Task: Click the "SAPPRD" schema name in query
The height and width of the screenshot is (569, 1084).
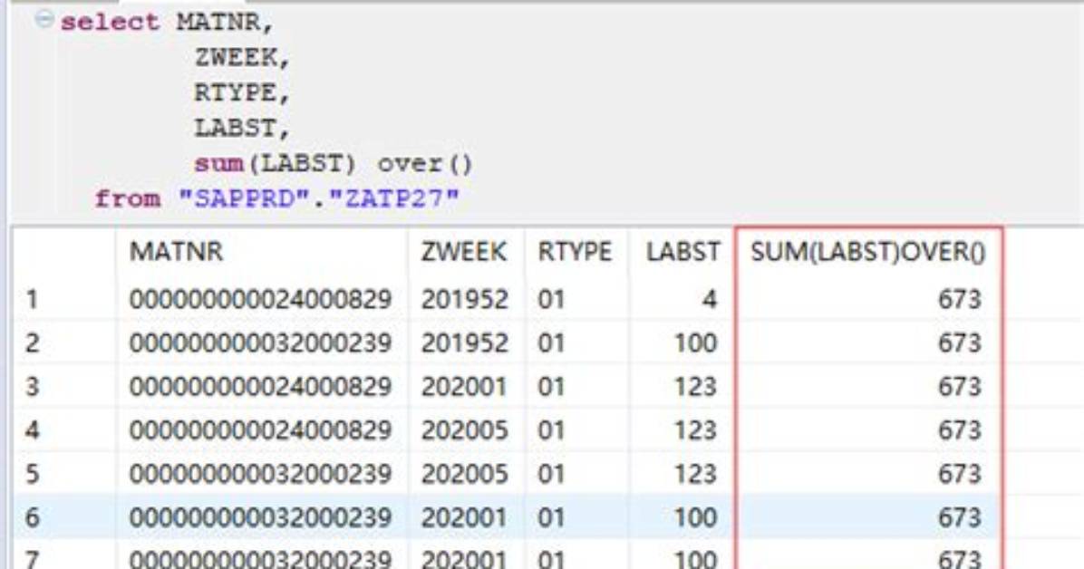Action: point(243,199)
